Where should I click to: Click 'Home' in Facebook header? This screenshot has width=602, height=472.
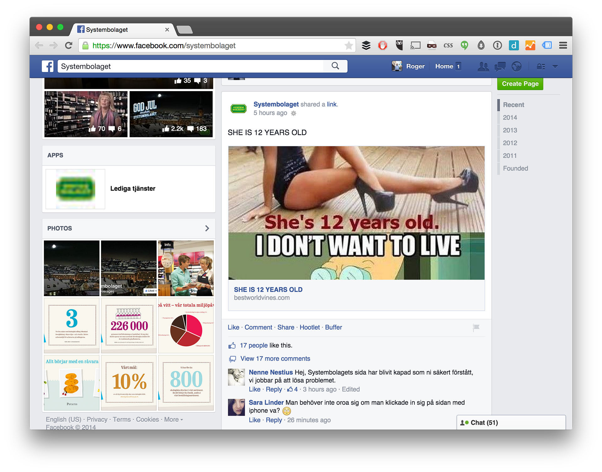click(444, 66)
